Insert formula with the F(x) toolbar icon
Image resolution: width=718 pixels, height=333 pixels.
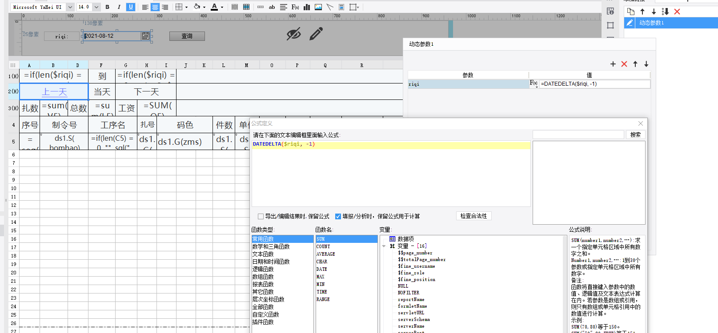(x=295, y=7)
